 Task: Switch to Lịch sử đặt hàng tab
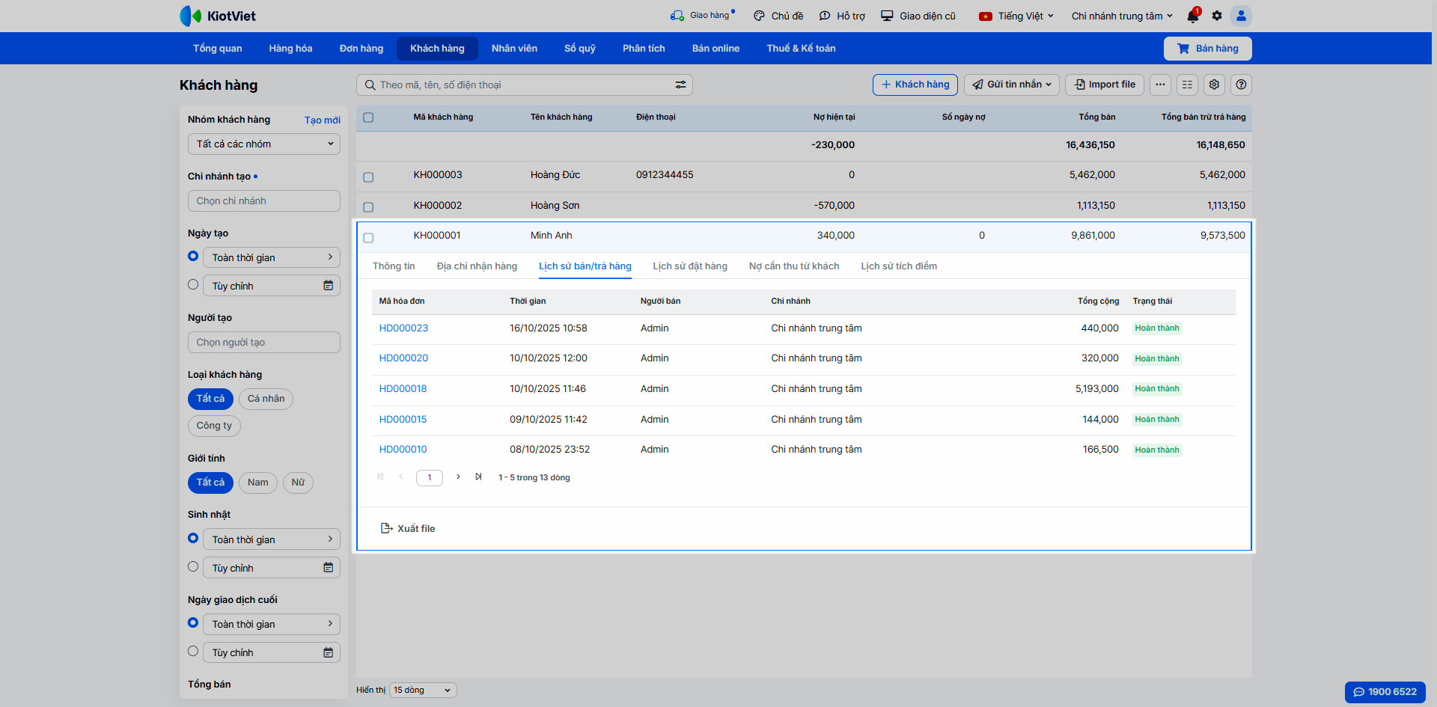(689, 266)
